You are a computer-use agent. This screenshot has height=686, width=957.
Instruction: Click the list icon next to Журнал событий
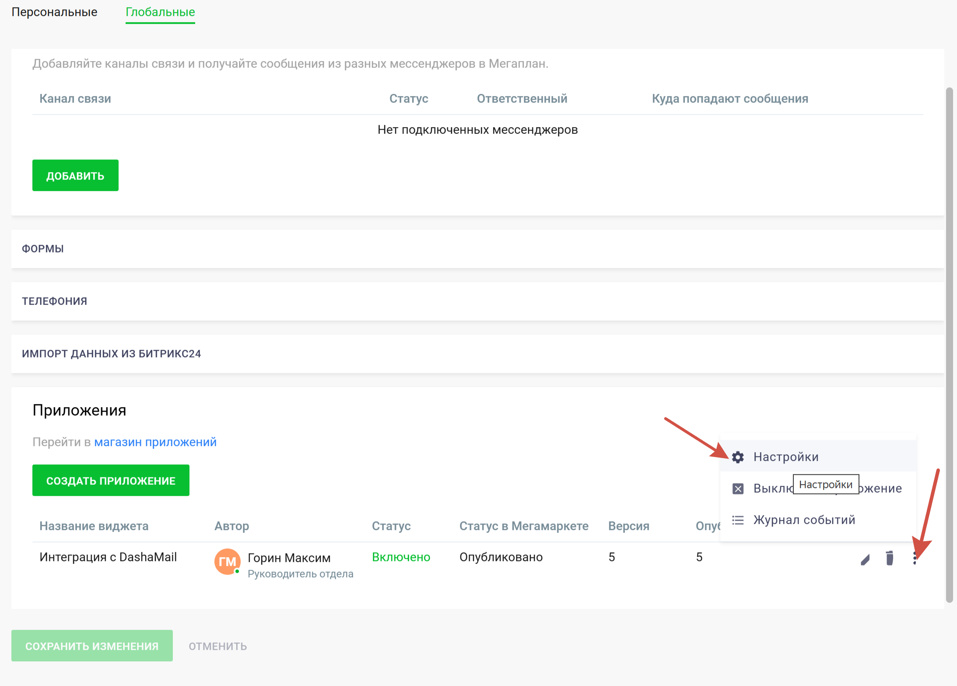click(738, 520)
